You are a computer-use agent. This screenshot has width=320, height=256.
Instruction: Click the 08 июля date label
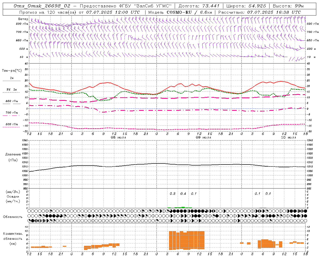(118, 137)
